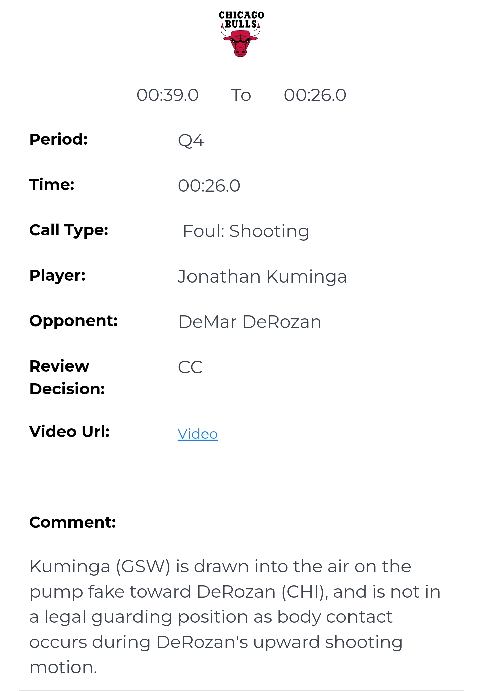Screen dimensions: 483x691
Task: Select the Period label
Action: [x=58, y=139]
